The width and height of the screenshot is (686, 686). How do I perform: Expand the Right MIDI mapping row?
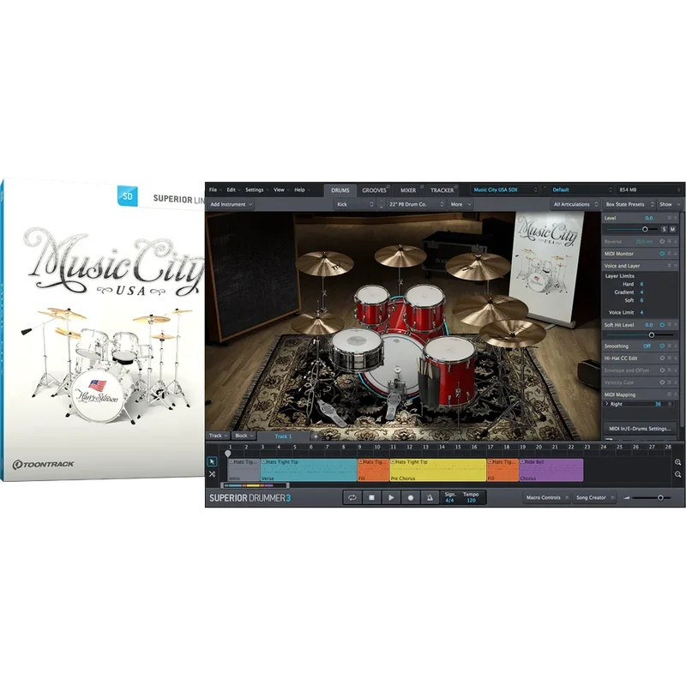(607, 404)
